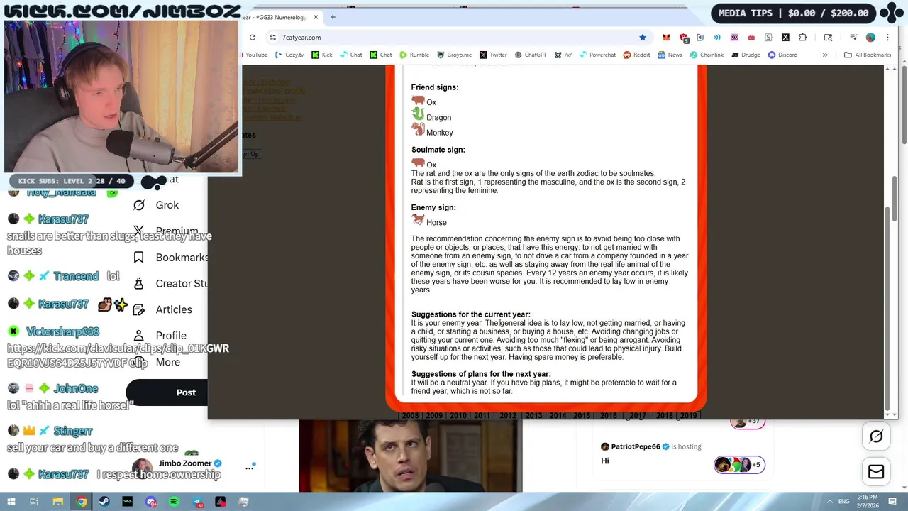This screenshot has height=511, width=908.
Task: Reload the 7catyear.com page
Action: tap(253, 37)
